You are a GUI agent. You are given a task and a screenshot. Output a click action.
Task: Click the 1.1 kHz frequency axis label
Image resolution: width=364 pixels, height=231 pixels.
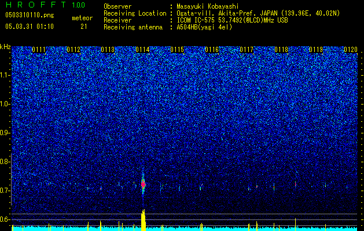tap(5, 75)
